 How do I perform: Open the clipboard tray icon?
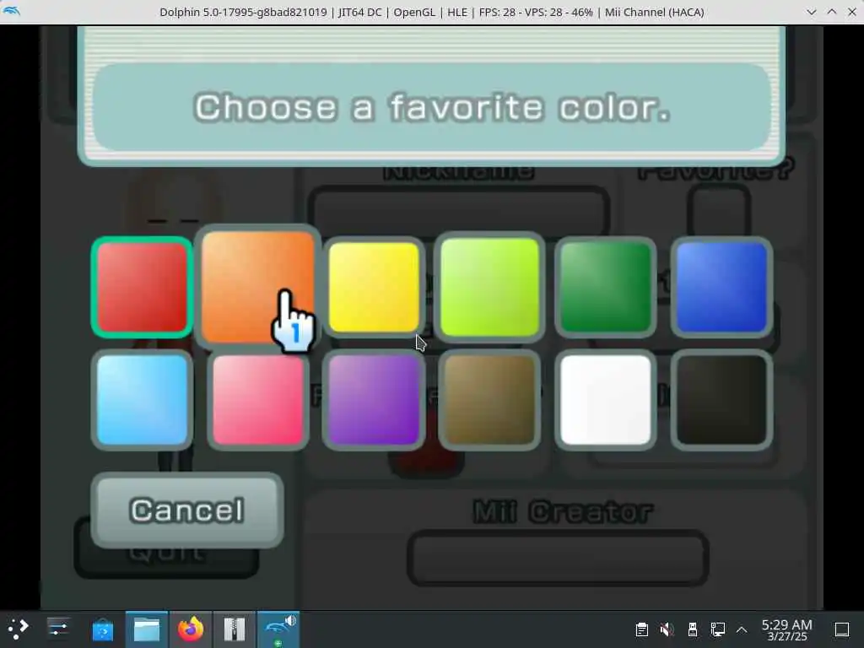point(641,629)
